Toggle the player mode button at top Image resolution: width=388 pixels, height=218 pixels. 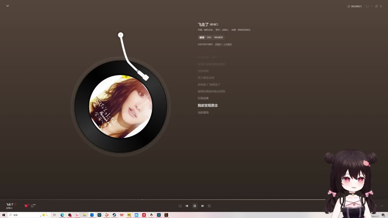point(355,6)
